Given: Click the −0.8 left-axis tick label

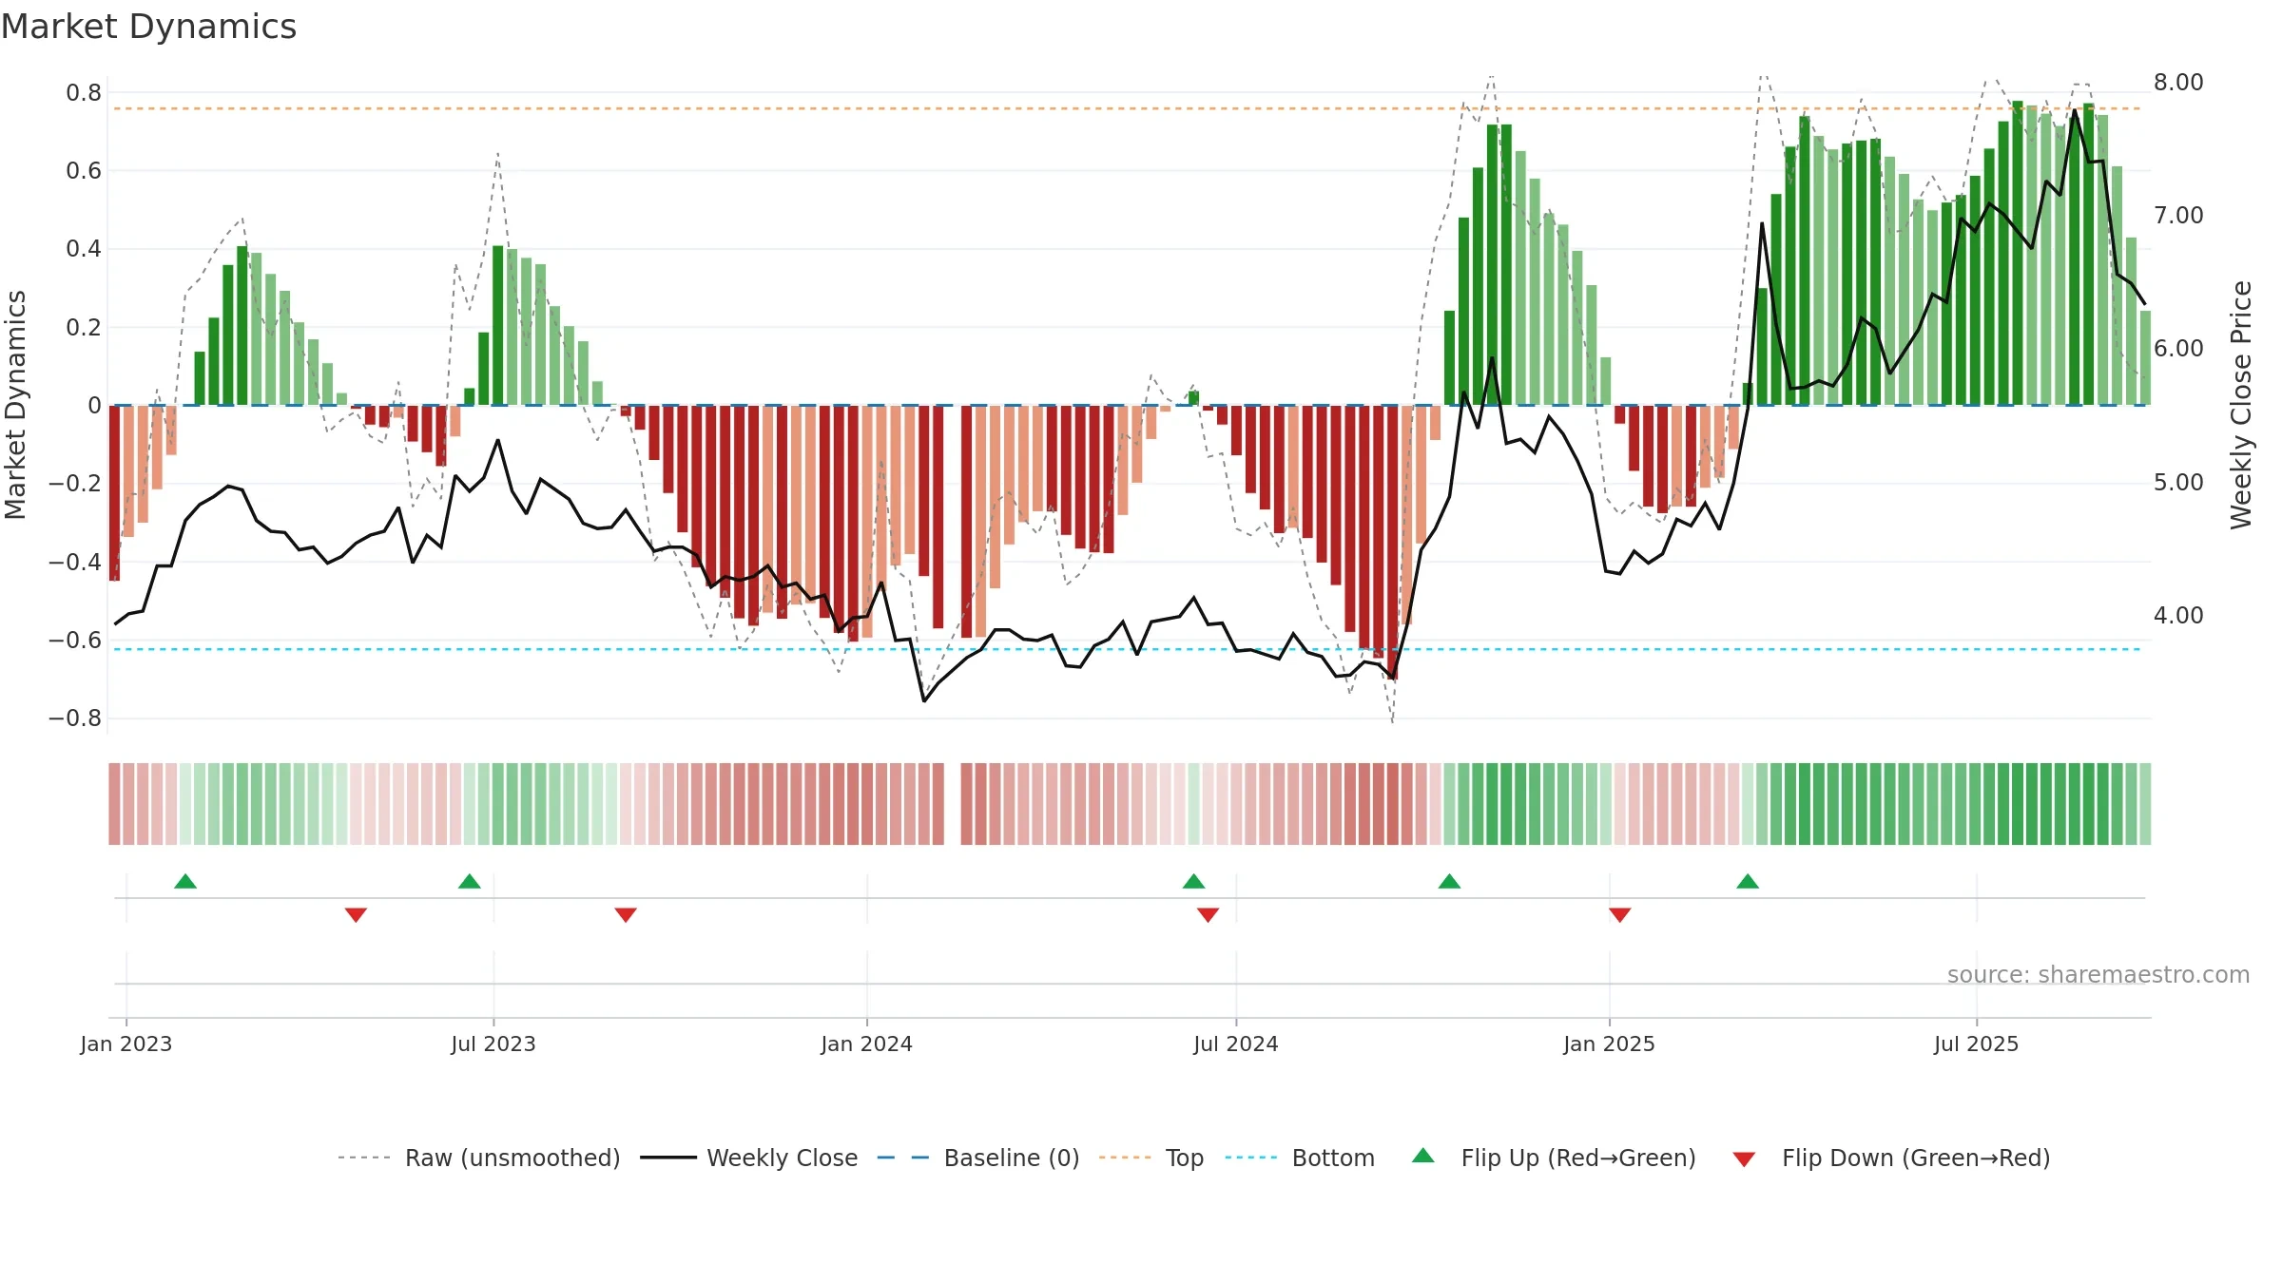Looking at the screenshot, I should [x=74, y=718].
